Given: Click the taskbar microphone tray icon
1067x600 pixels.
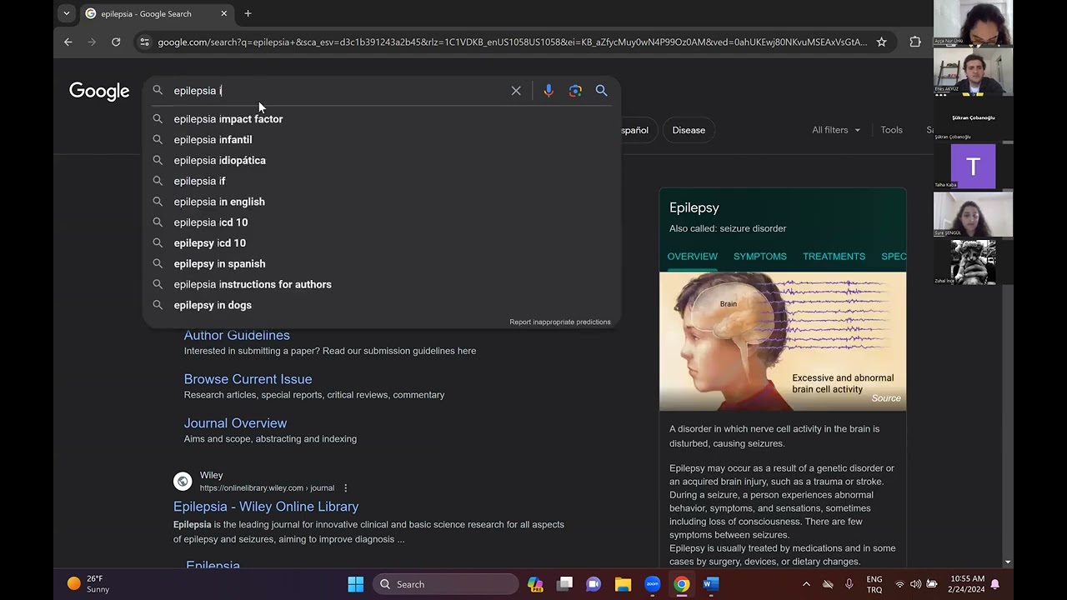Looking at the screenshot, I should click(x=849, y=584).
